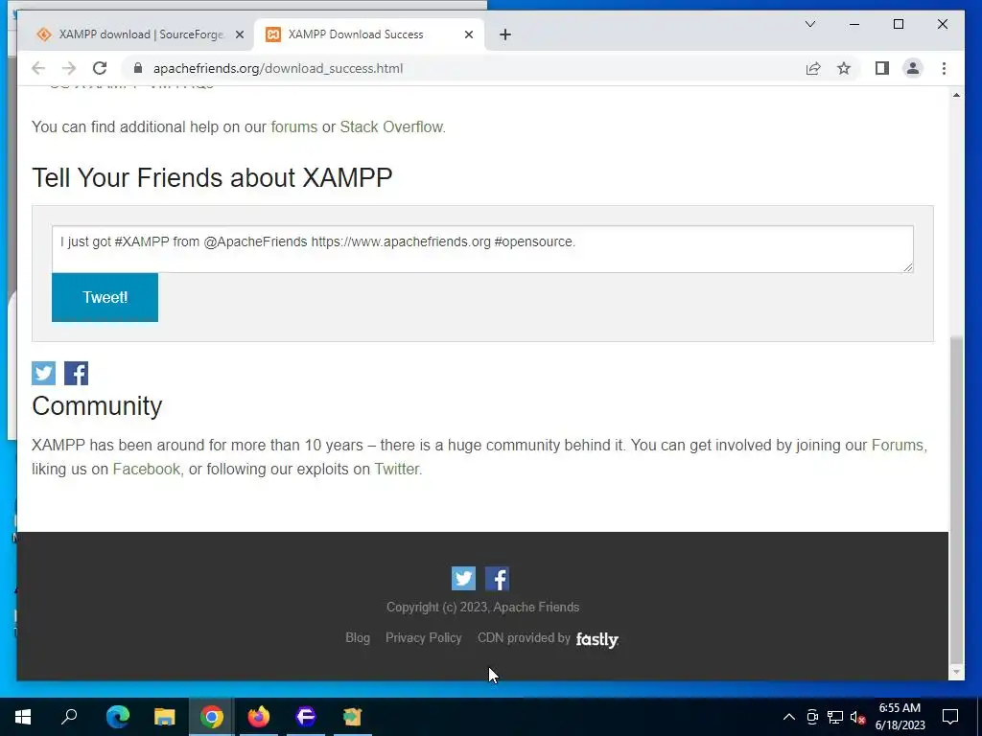Click the scrollbar up arrow
The image size is (982, 736).
(956, 95)
